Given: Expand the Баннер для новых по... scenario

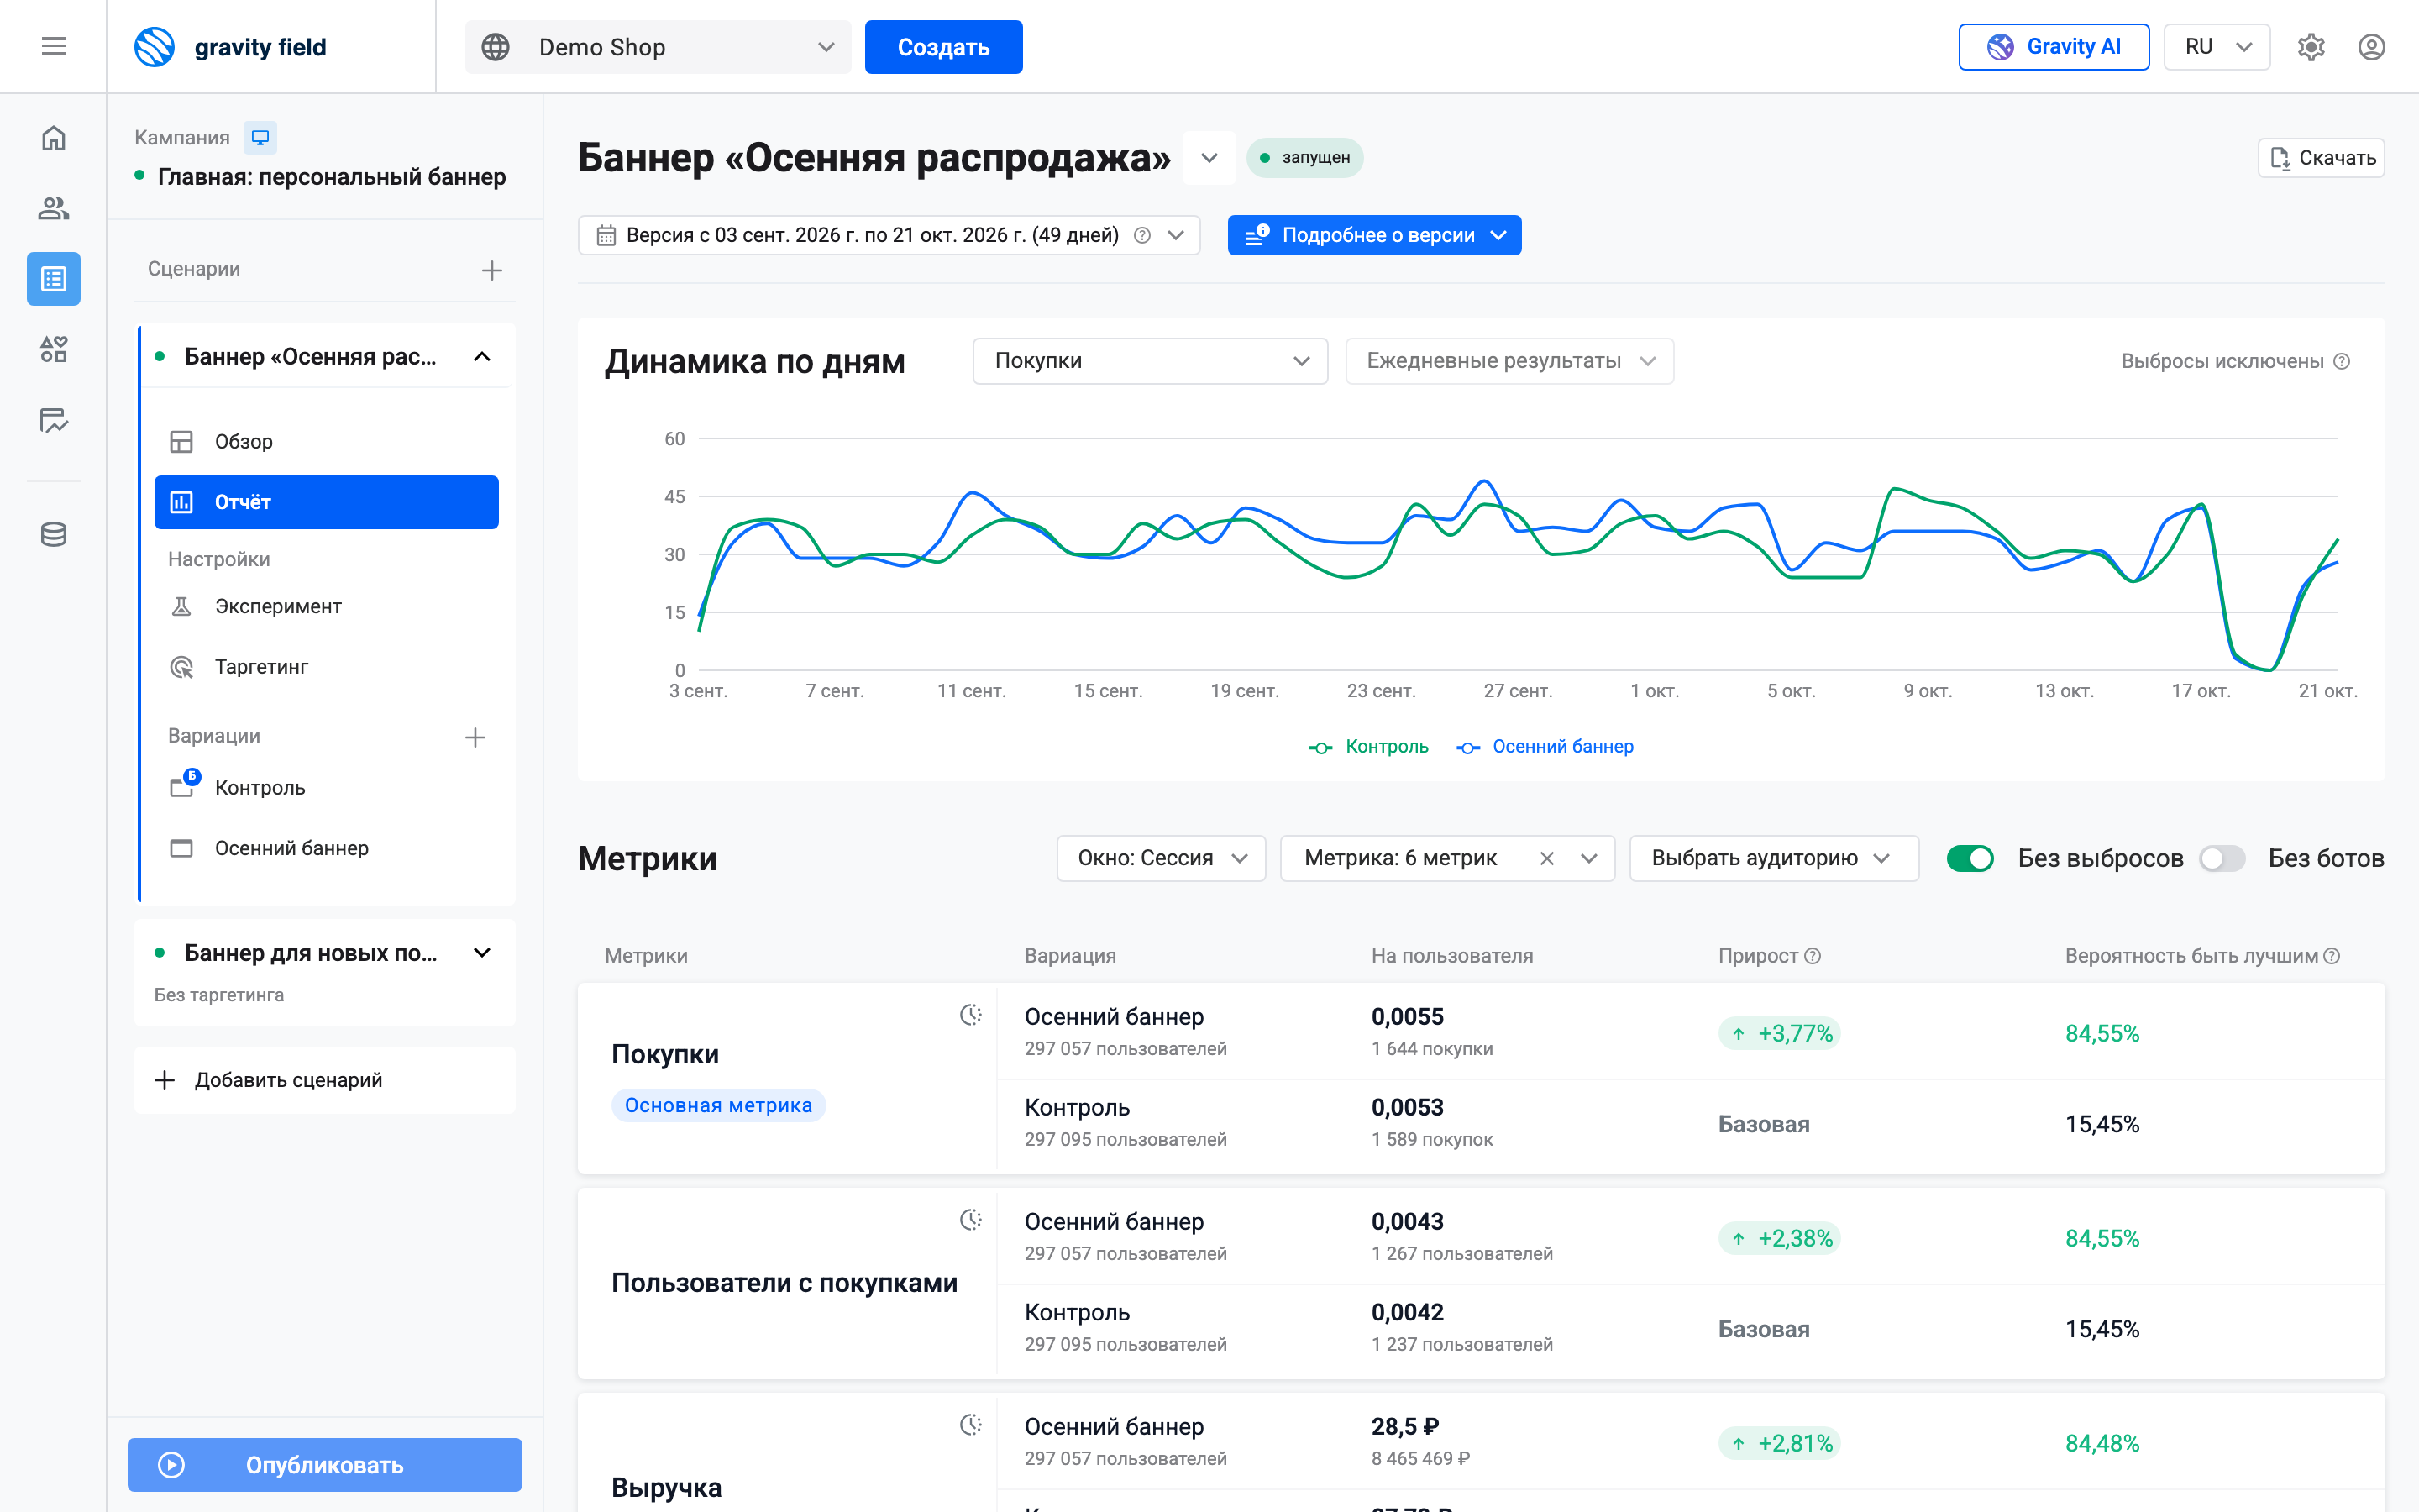Looking at the screenshot, I should tap(482, 953).
